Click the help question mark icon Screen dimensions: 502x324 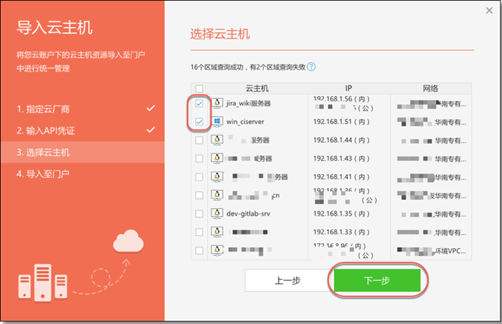[311, 67]
